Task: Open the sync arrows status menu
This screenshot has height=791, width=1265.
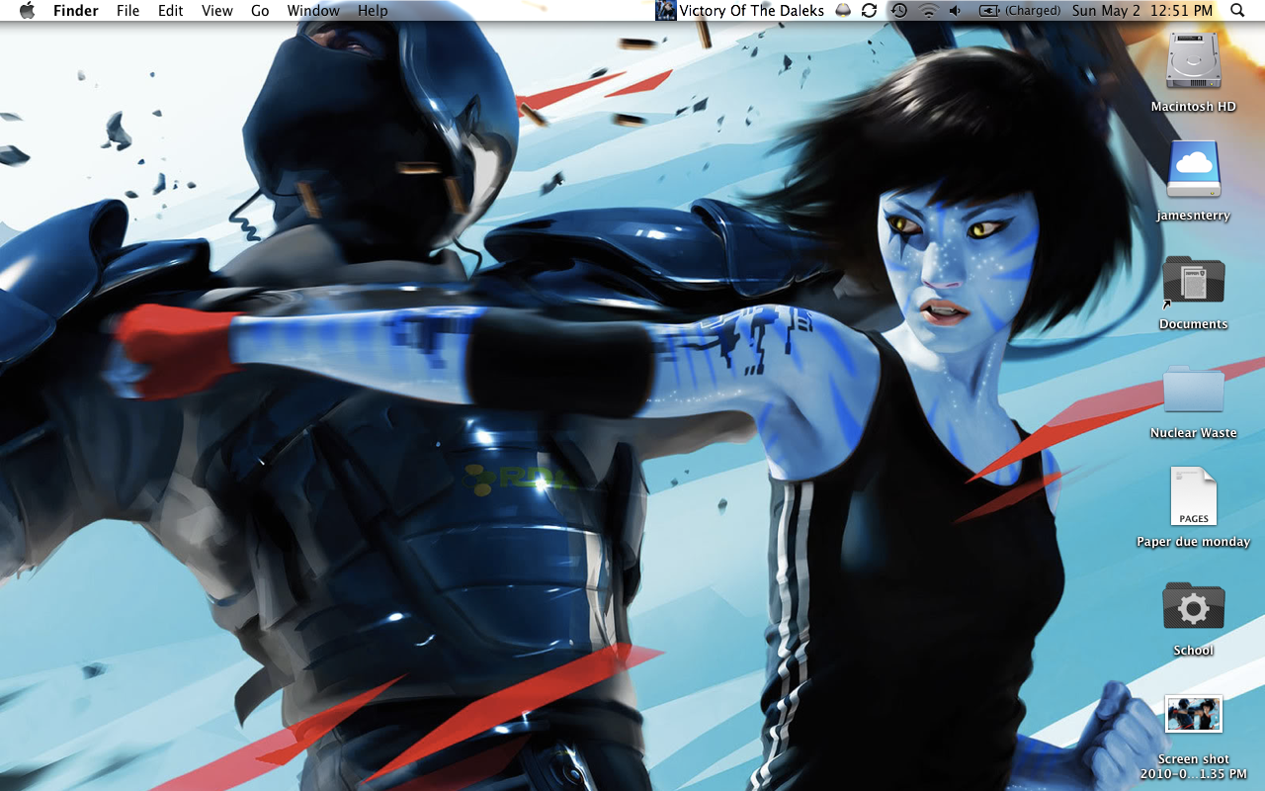Action: [x=870, y=11]
